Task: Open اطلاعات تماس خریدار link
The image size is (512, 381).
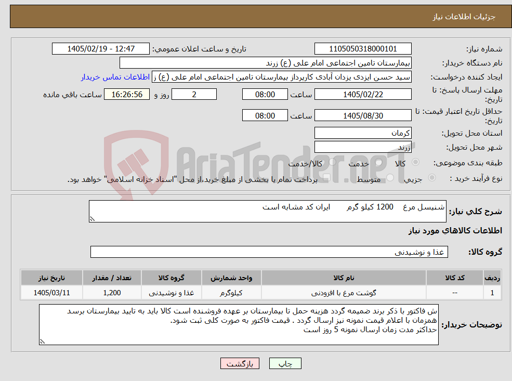Action: point(115,77)
